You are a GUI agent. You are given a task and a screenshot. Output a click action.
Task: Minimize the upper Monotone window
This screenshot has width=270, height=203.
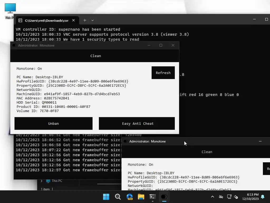tap(149, 45)
